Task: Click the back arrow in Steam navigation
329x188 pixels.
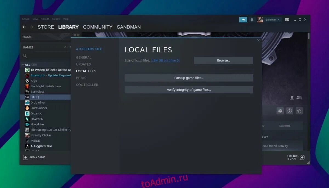Action: [x=24, y=27]
